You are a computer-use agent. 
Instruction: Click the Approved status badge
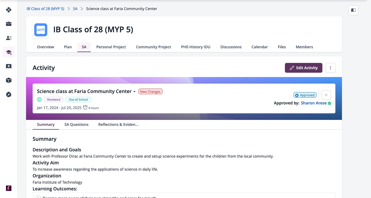pyautogui.click(x=305, y=95)
